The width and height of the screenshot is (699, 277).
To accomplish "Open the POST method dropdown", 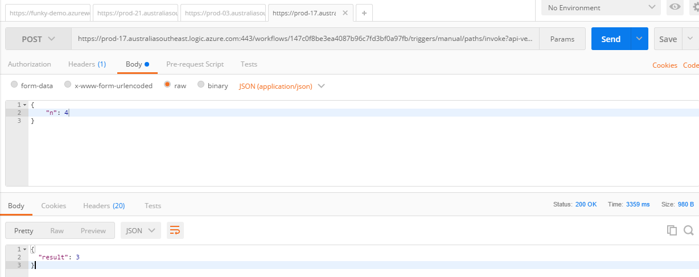I will coord(39,39).
